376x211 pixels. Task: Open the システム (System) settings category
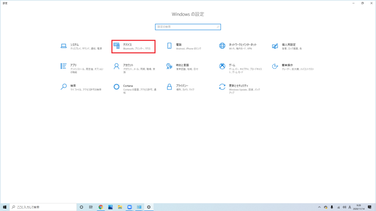coord(81,46)
